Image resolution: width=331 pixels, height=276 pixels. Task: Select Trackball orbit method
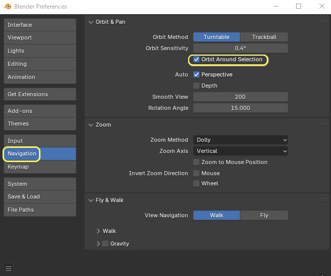click(264, 37)
